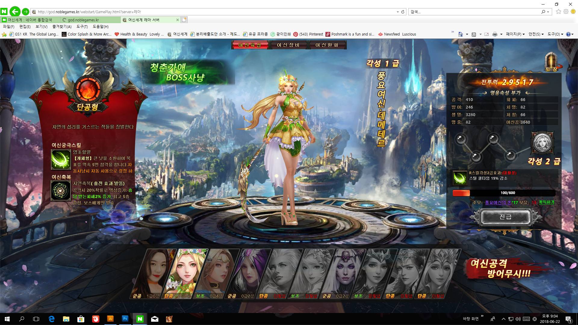Click the 진급 promote button
Screen dimensions: 578x325
(x=506, y=217)
